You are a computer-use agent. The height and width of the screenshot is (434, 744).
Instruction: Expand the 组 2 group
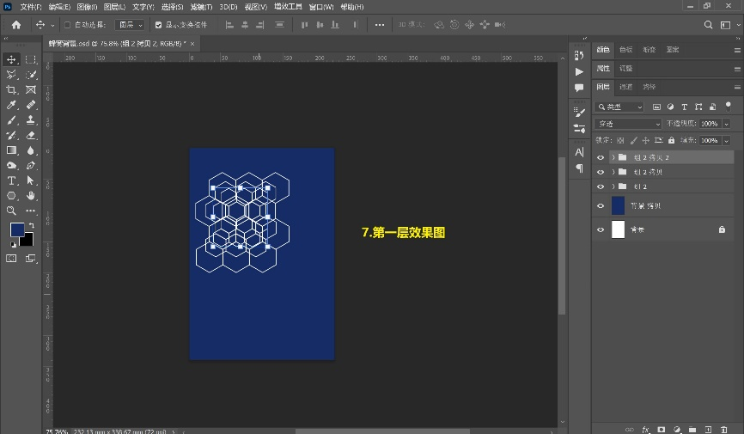click(x=613, y=186)
